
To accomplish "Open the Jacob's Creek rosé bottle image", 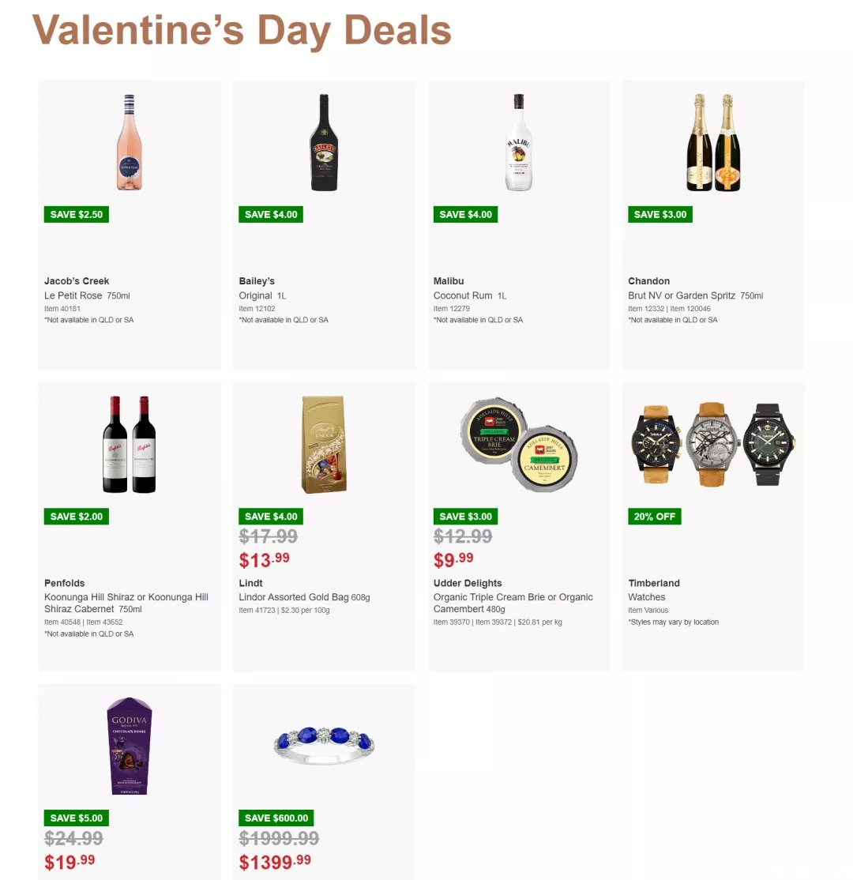I will [x=129, y=142].
